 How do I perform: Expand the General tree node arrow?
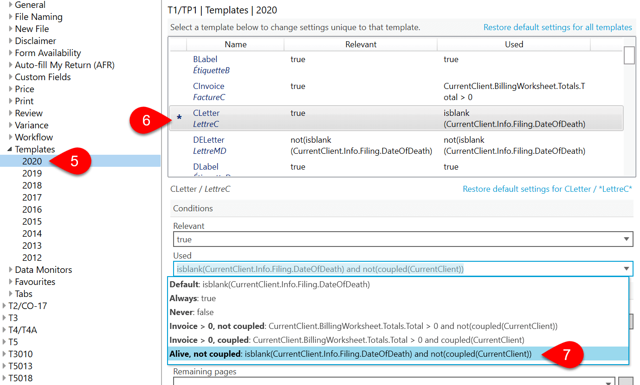(11, 5)
